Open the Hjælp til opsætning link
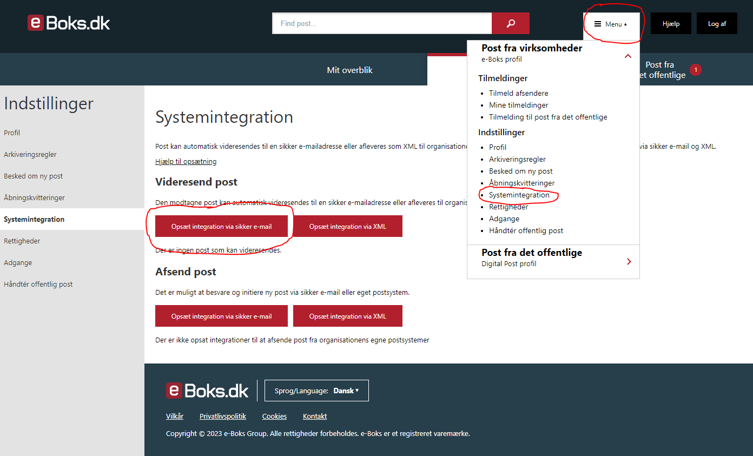 tap(186, 161)
